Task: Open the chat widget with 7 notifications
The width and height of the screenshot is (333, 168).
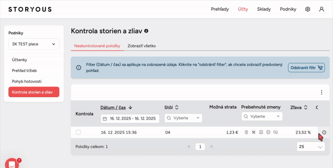Action: pyautogui.click(x=12, y=163)
